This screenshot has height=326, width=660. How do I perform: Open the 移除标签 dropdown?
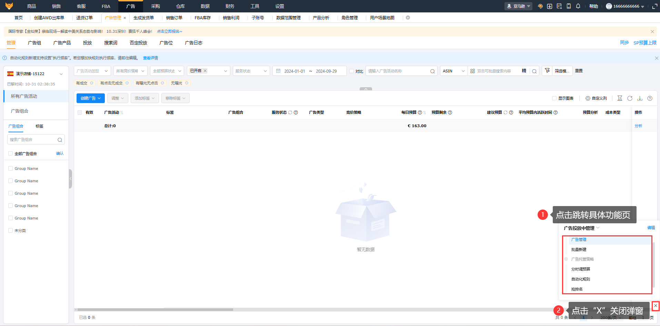pos(176,98)
